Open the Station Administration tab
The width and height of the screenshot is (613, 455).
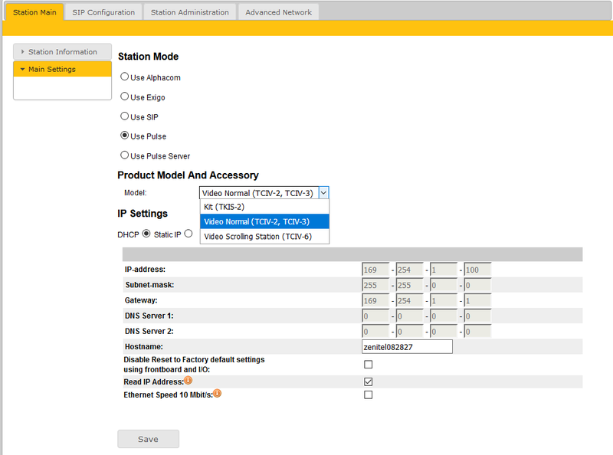[189, 12]
